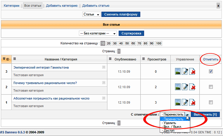Click the 'Сортировка' button
Image resolution: width=223 pixels, height=136 pixels.
click(131, 33)
